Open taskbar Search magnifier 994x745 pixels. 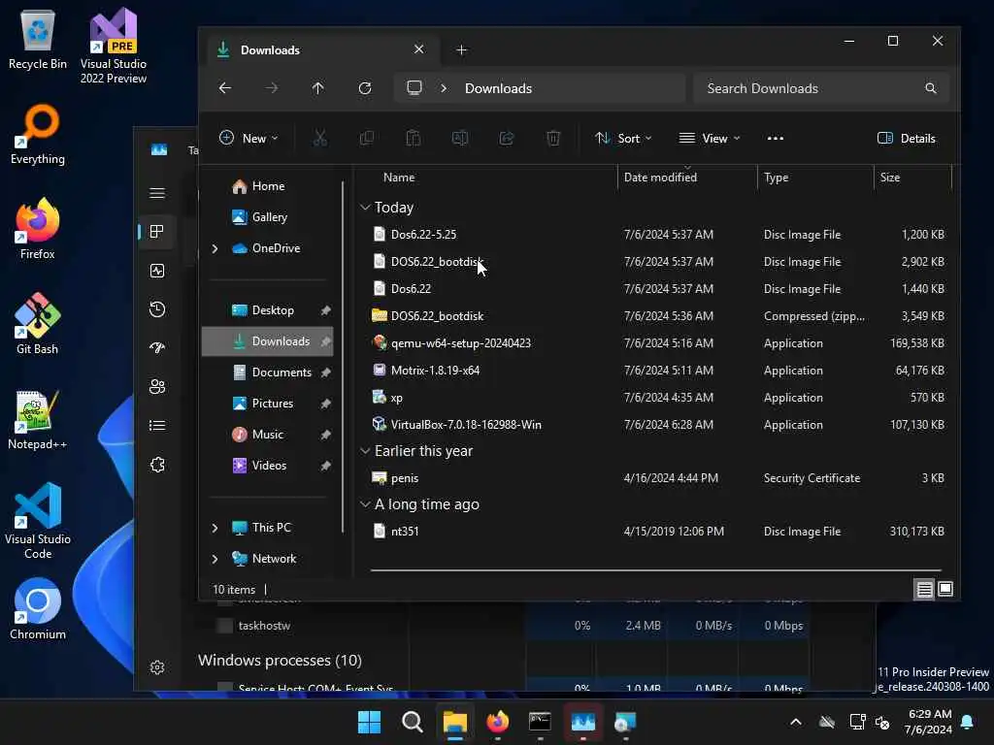(x=412, y=722)
